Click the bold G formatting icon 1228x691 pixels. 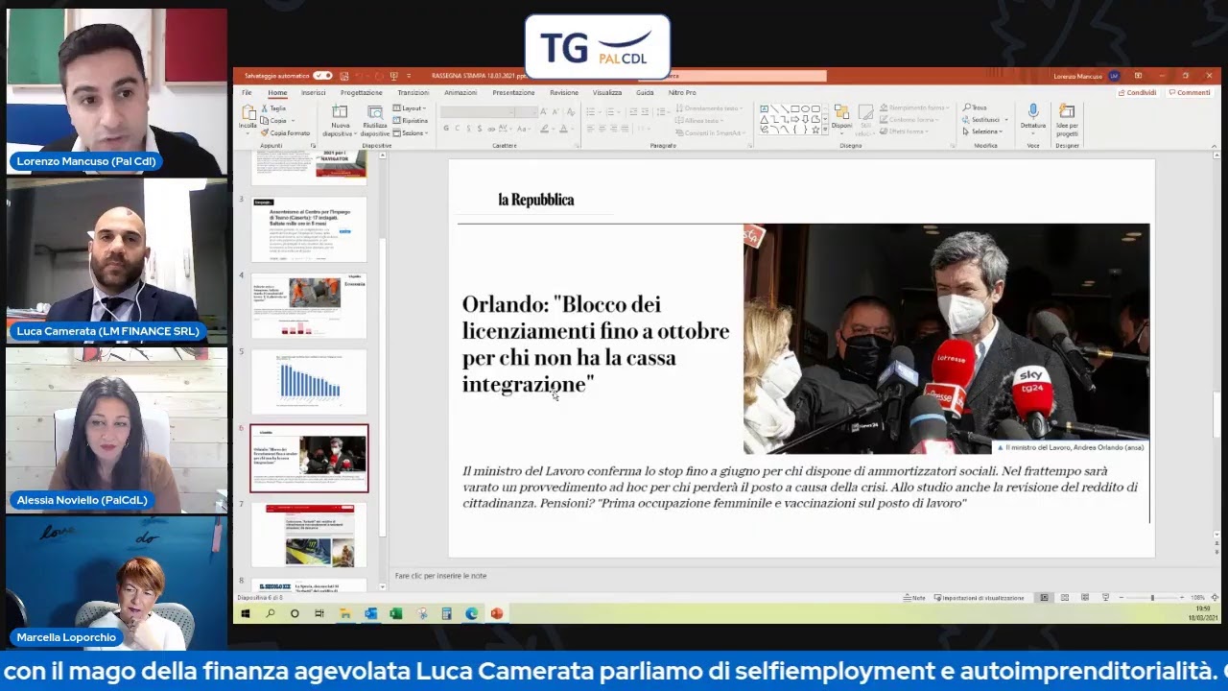[x=445, y=129]
